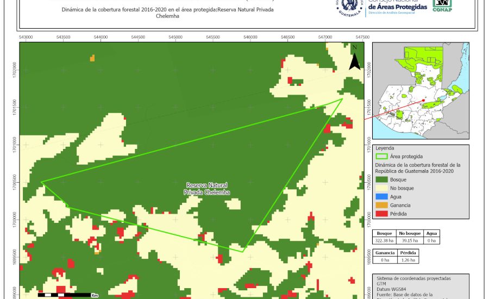Click the Reserva Natural Privada Chelemha map label
This screenshot has height=299, width=489.
pyautogui.click(x=207, y=189)
